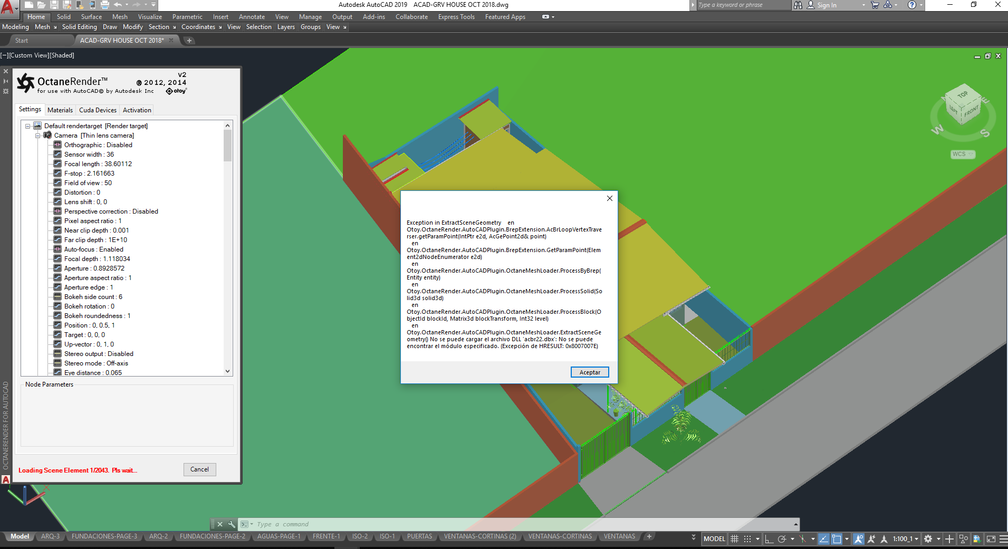1008x549 pixels.
Task: Click the Save to Web & Mobile icon
Action: pyautogui.click(x=92, y=5)
